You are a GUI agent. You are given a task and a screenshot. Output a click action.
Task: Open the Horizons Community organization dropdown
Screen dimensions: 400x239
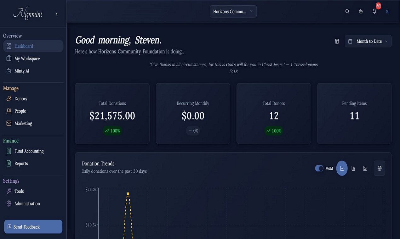[x=233, y=12]
